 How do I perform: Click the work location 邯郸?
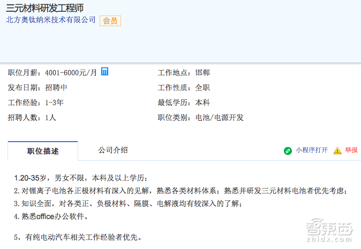click(202, 73)
